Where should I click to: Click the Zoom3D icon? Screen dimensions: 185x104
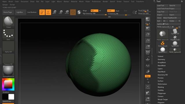point(148,99)
